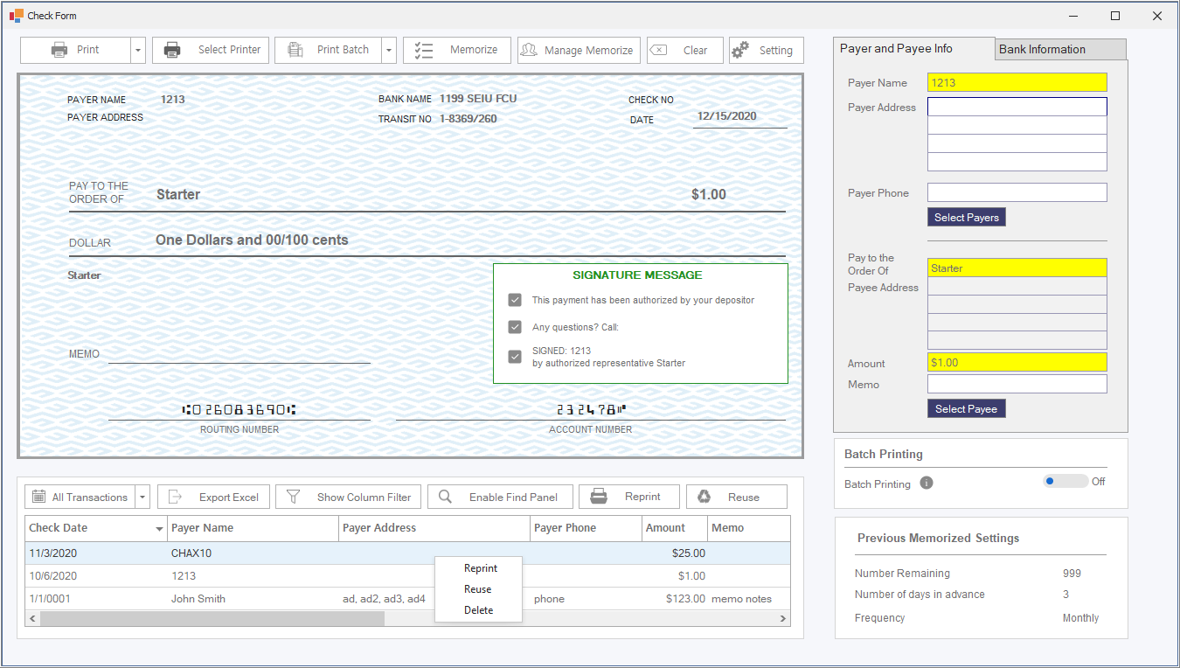Choose Delete from the context menu
The image size is (1180, 668).
coord(478,610)
